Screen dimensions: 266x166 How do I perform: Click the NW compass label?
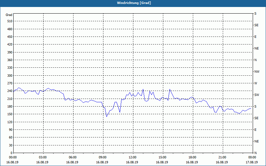[x=257, y=72]
